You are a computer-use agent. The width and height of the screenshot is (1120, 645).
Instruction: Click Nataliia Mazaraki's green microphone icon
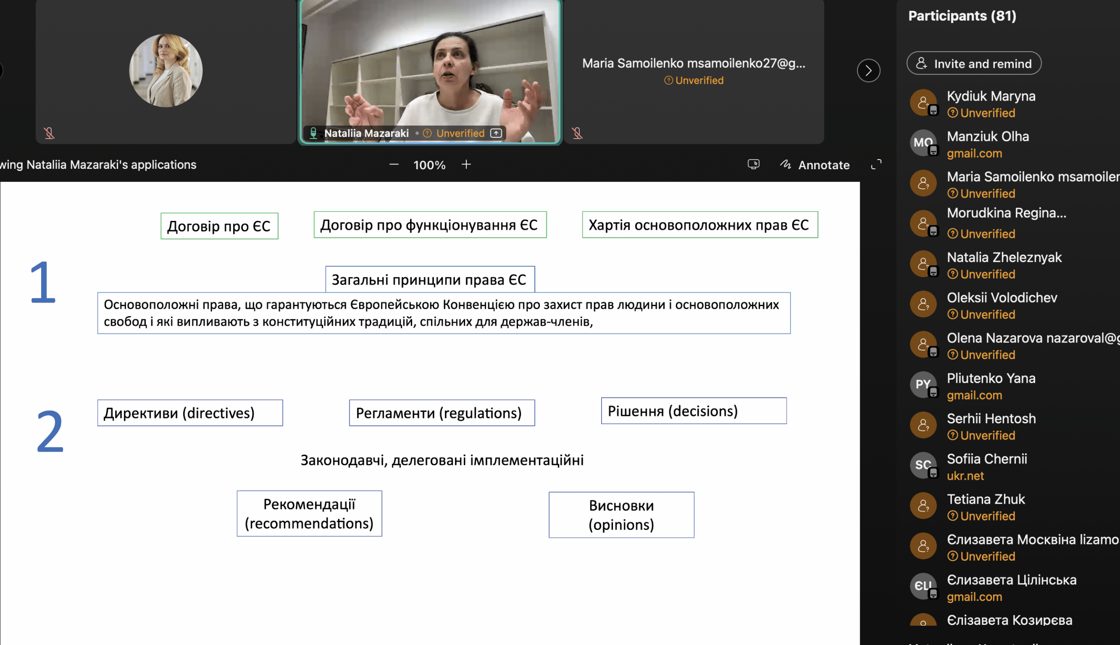313,133
